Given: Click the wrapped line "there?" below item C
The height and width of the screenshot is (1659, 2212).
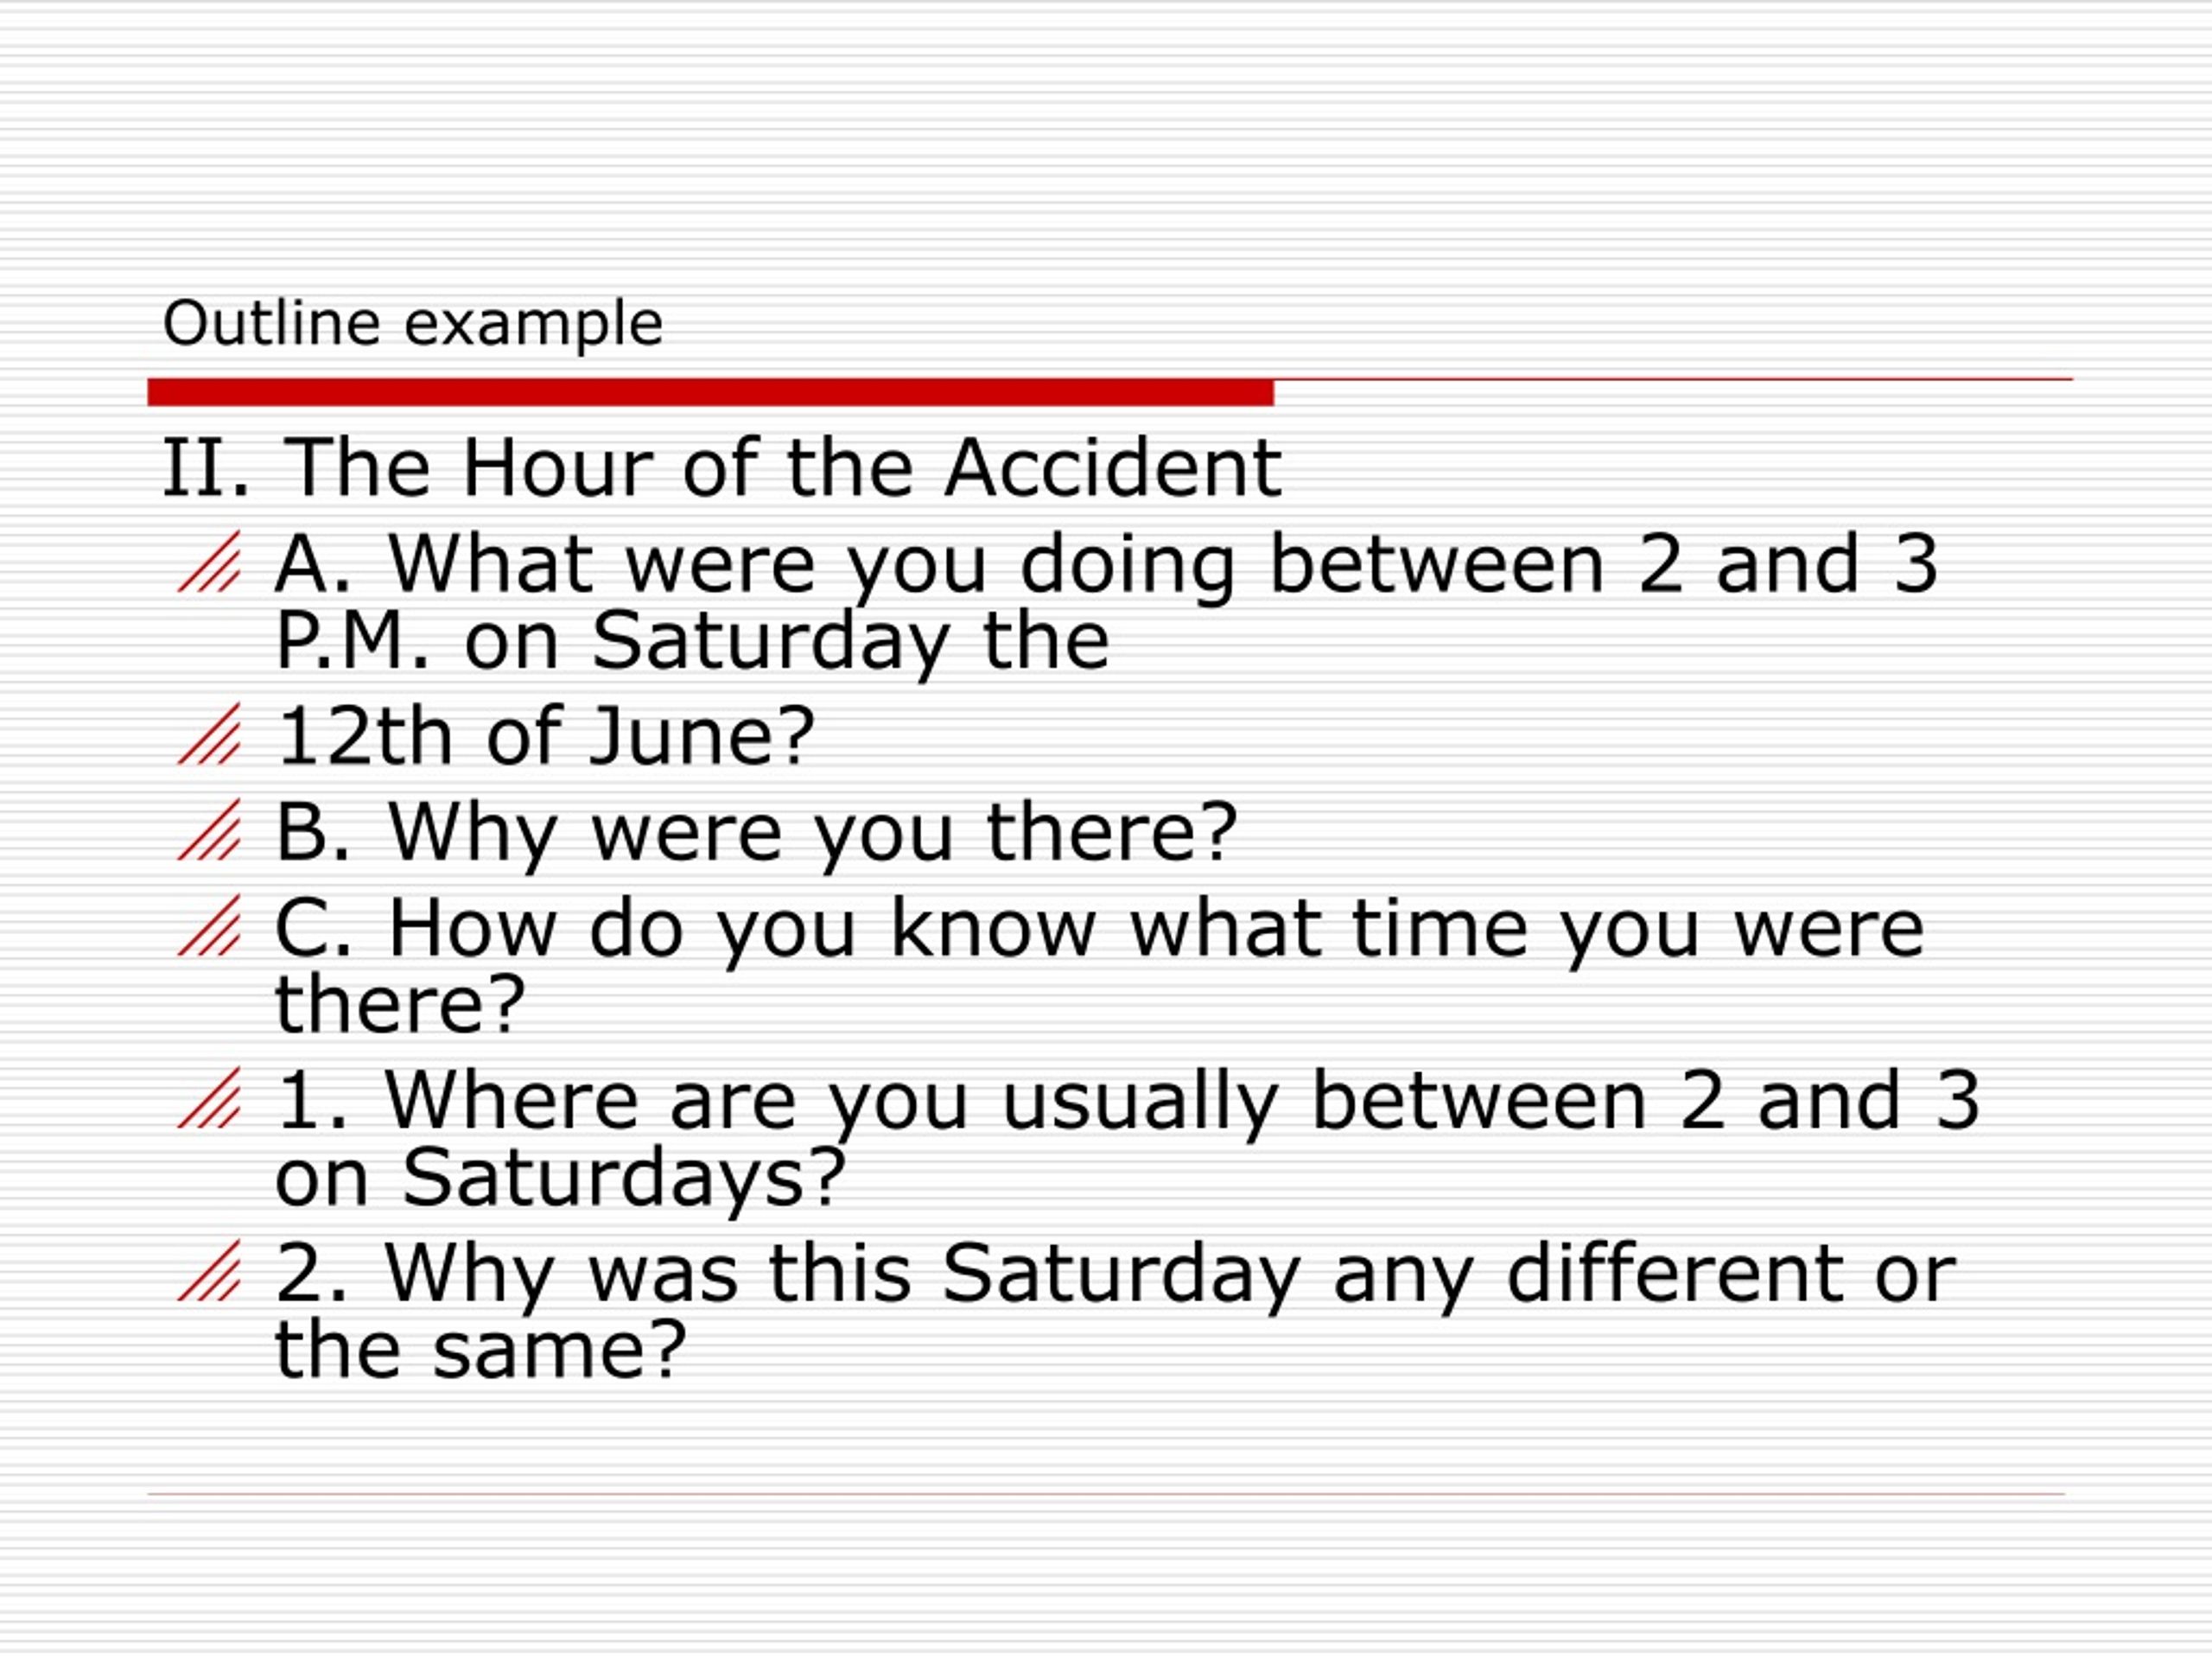Looking at the screenshot, I should coord(400,1003).
